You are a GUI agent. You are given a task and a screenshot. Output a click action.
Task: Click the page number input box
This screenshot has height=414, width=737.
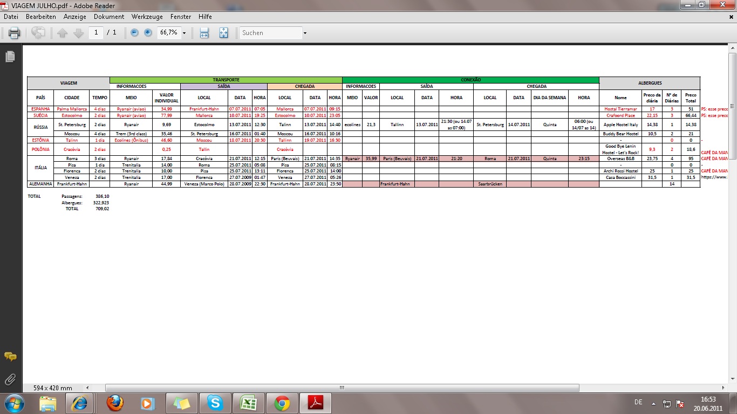click(x=96, y=33)
